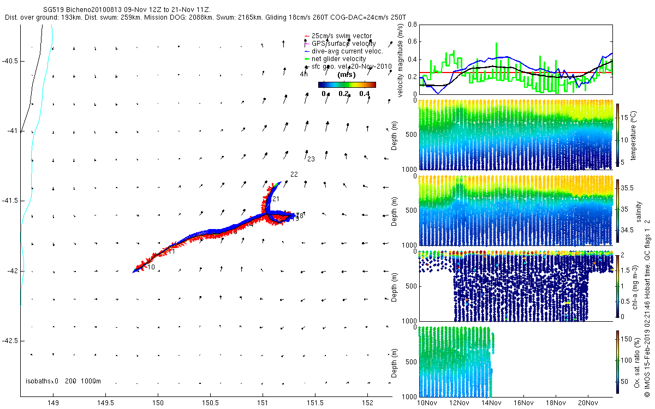The height and width of the screenshot is (409, 655).
Task: Click the day '23' marker on the map
Action: click(x=311, y=159)
